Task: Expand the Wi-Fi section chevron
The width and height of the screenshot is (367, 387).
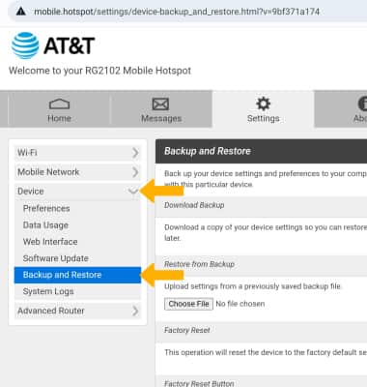Action: 135,153
